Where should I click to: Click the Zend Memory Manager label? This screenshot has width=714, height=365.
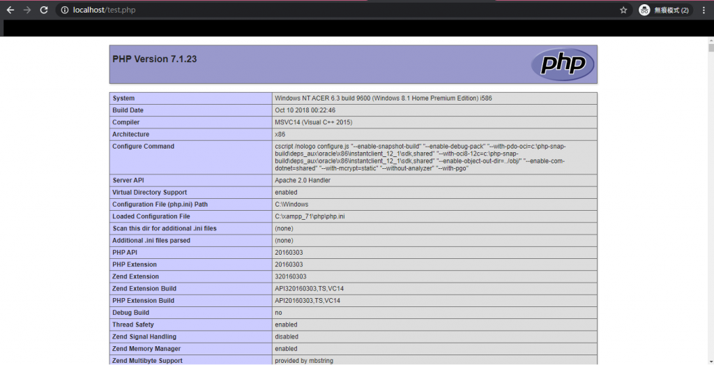146,348
